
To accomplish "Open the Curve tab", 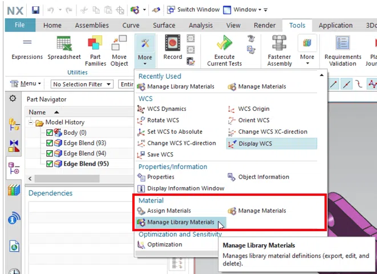I will [131, 25].
